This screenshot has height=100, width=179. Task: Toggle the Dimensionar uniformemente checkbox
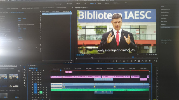click(19, 25)
